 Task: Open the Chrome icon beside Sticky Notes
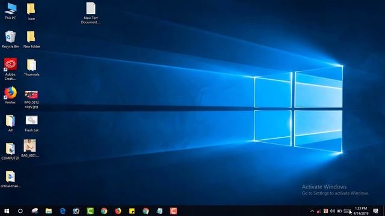click(x=146, y=211)
